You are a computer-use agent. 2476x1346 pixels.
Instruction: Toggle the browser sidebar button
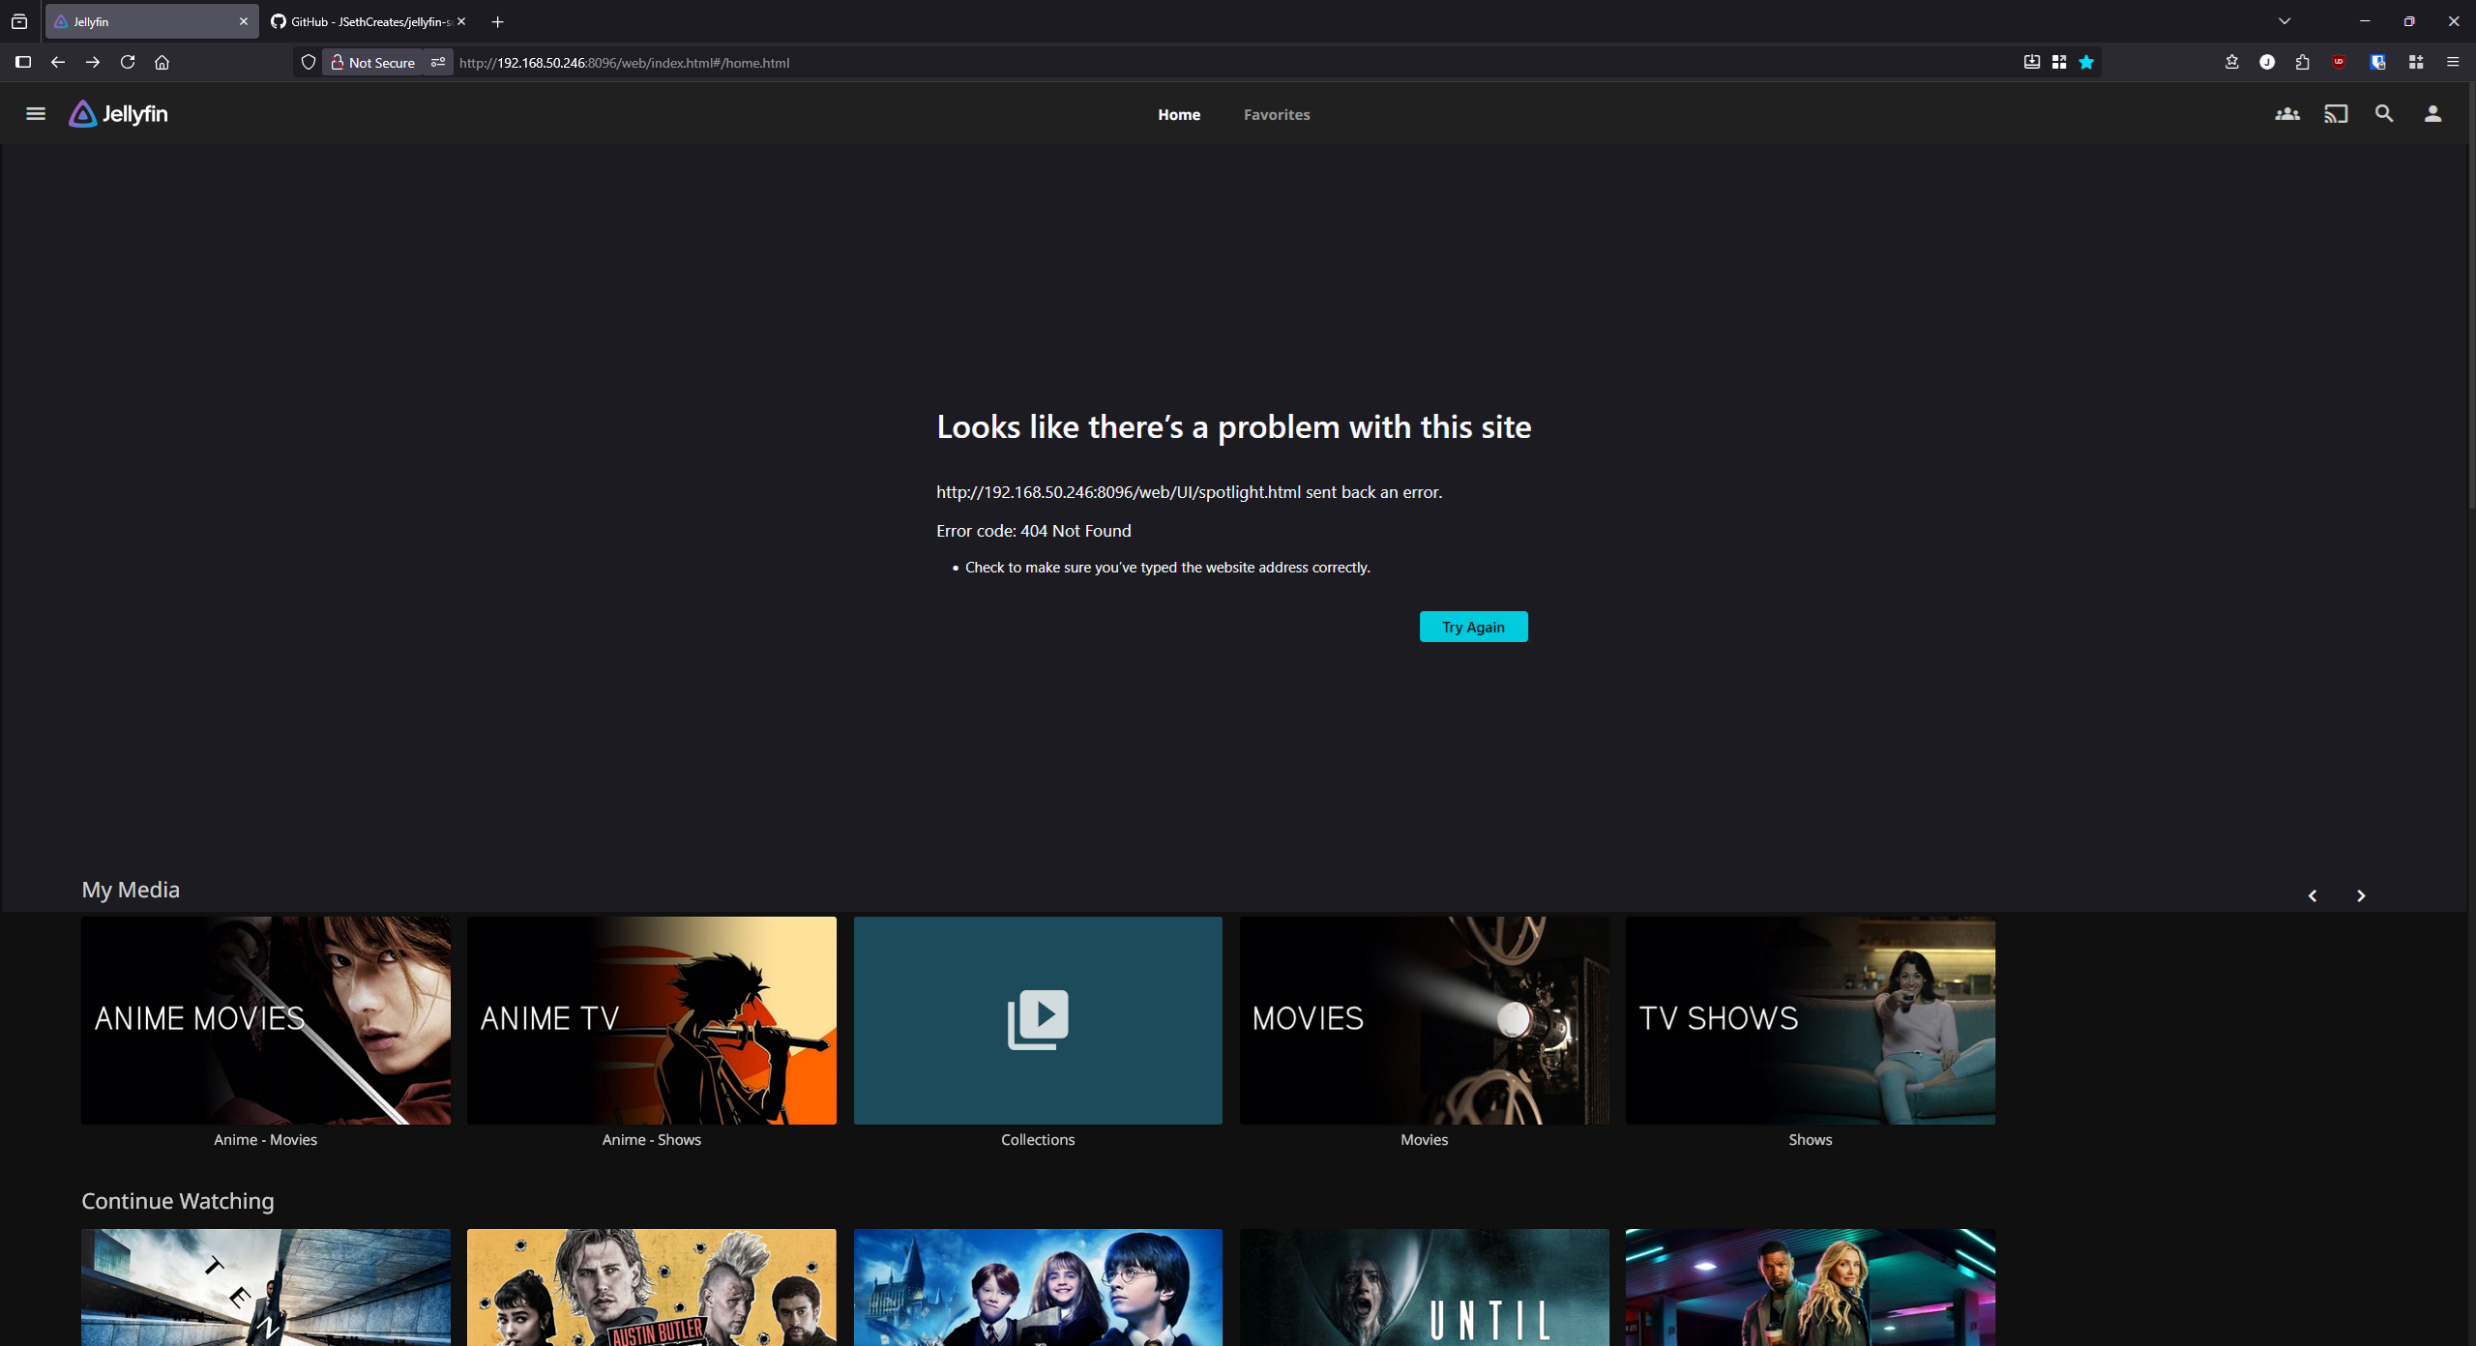point(23,62)
